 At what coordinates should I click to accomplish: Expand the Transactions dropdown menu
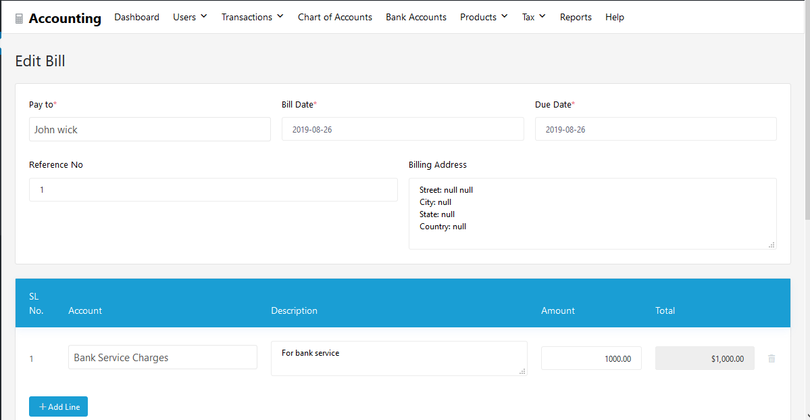pyautogui.click(x=252, y=17)
